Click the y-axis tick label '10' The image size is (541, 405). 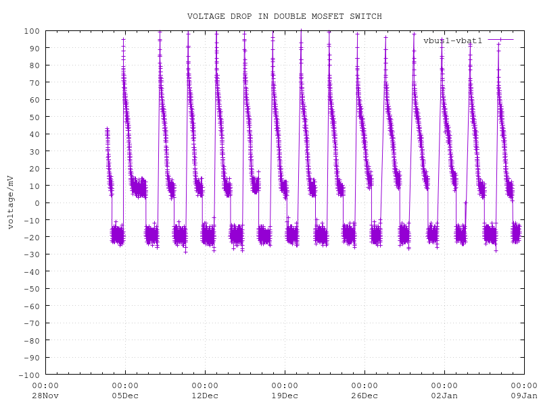click(x=34, y=186)
